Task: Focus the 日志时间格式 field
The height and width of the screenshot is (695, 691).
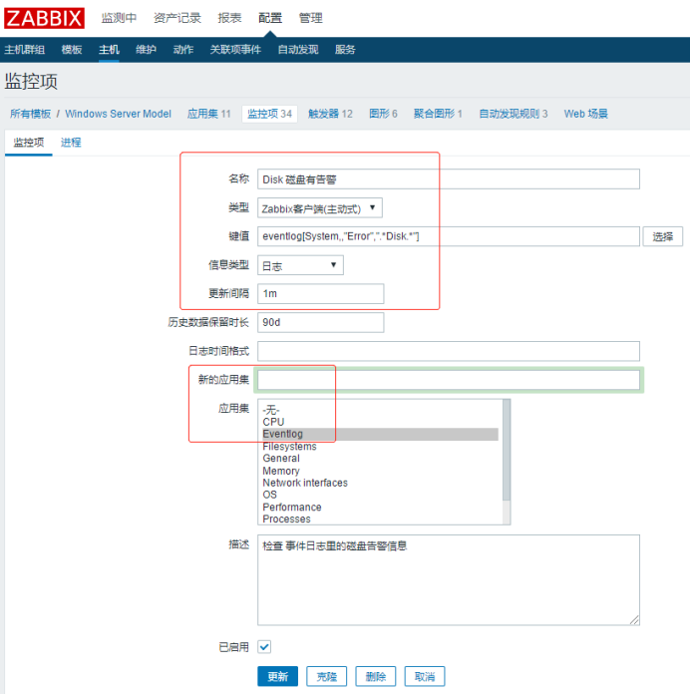Action: coord(449,351)
